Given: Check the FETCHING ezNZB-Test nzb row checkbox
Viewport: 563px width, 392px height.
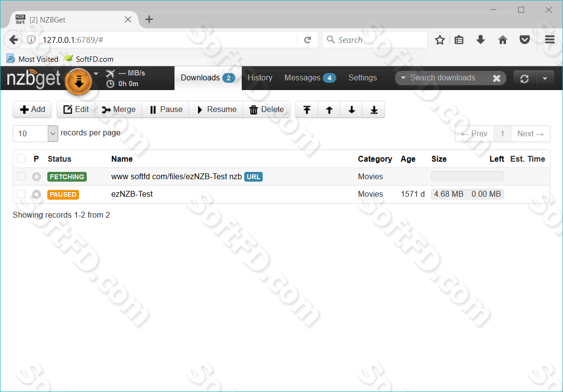Looking at the screenshot, I should coord(21,176).
